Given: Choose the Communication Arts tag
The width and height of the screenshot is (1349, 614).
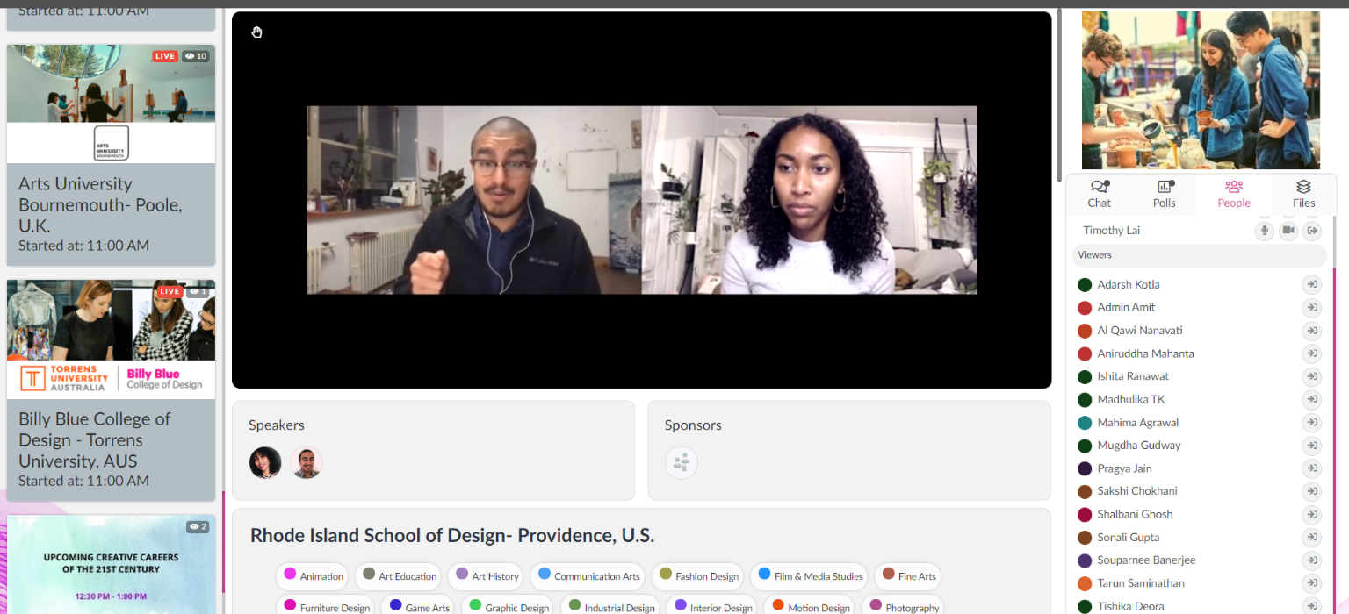Looking at the screenshot, I should [588, 576].
